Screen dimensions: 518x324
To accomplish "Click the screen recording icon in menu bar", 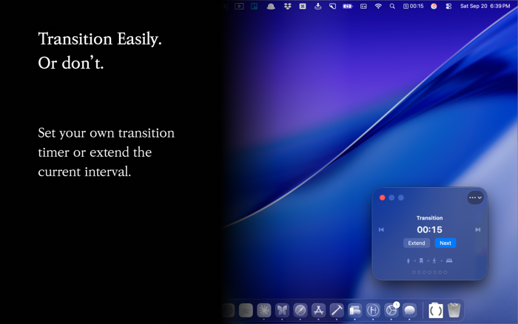I will (239, 6).
